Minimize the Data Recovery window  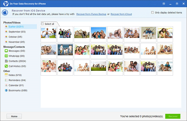pos(170,4)
